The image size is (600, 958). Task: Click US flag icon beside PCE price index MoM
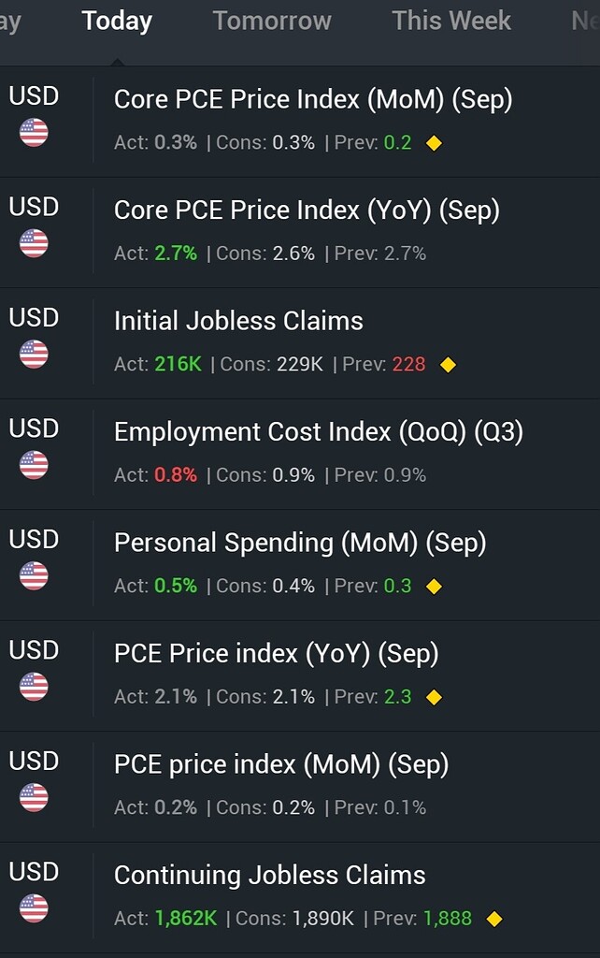pos(34,797)
